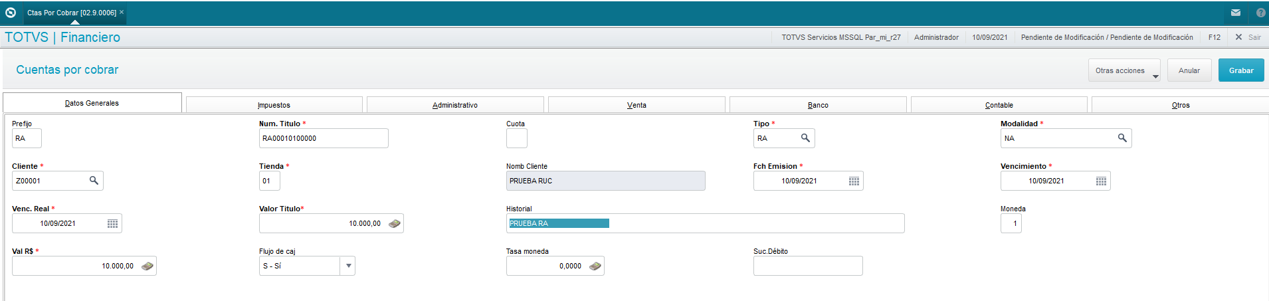Open Fch Emision calendar picker
Viewport: 1269px width, 301px height.
pyautogui.click(x=854, y=181)
